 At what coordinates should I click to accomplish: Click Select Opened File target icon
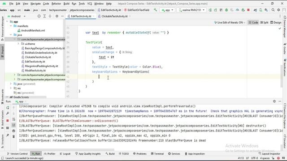[39, 16]
